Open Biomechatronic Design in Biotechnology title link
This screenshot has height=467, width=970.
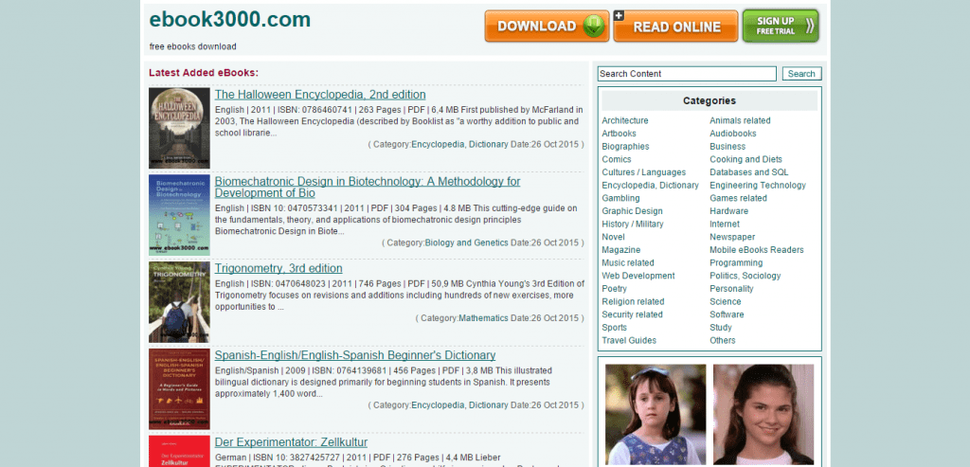point(368,187)
